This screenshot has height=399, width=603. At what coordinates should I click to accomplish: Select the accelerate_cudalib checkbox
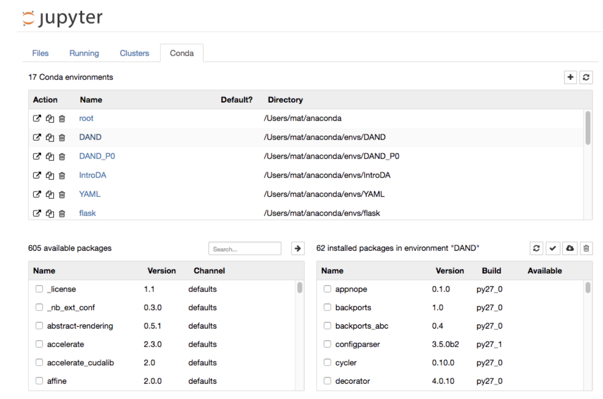click(x=39, y=362)
